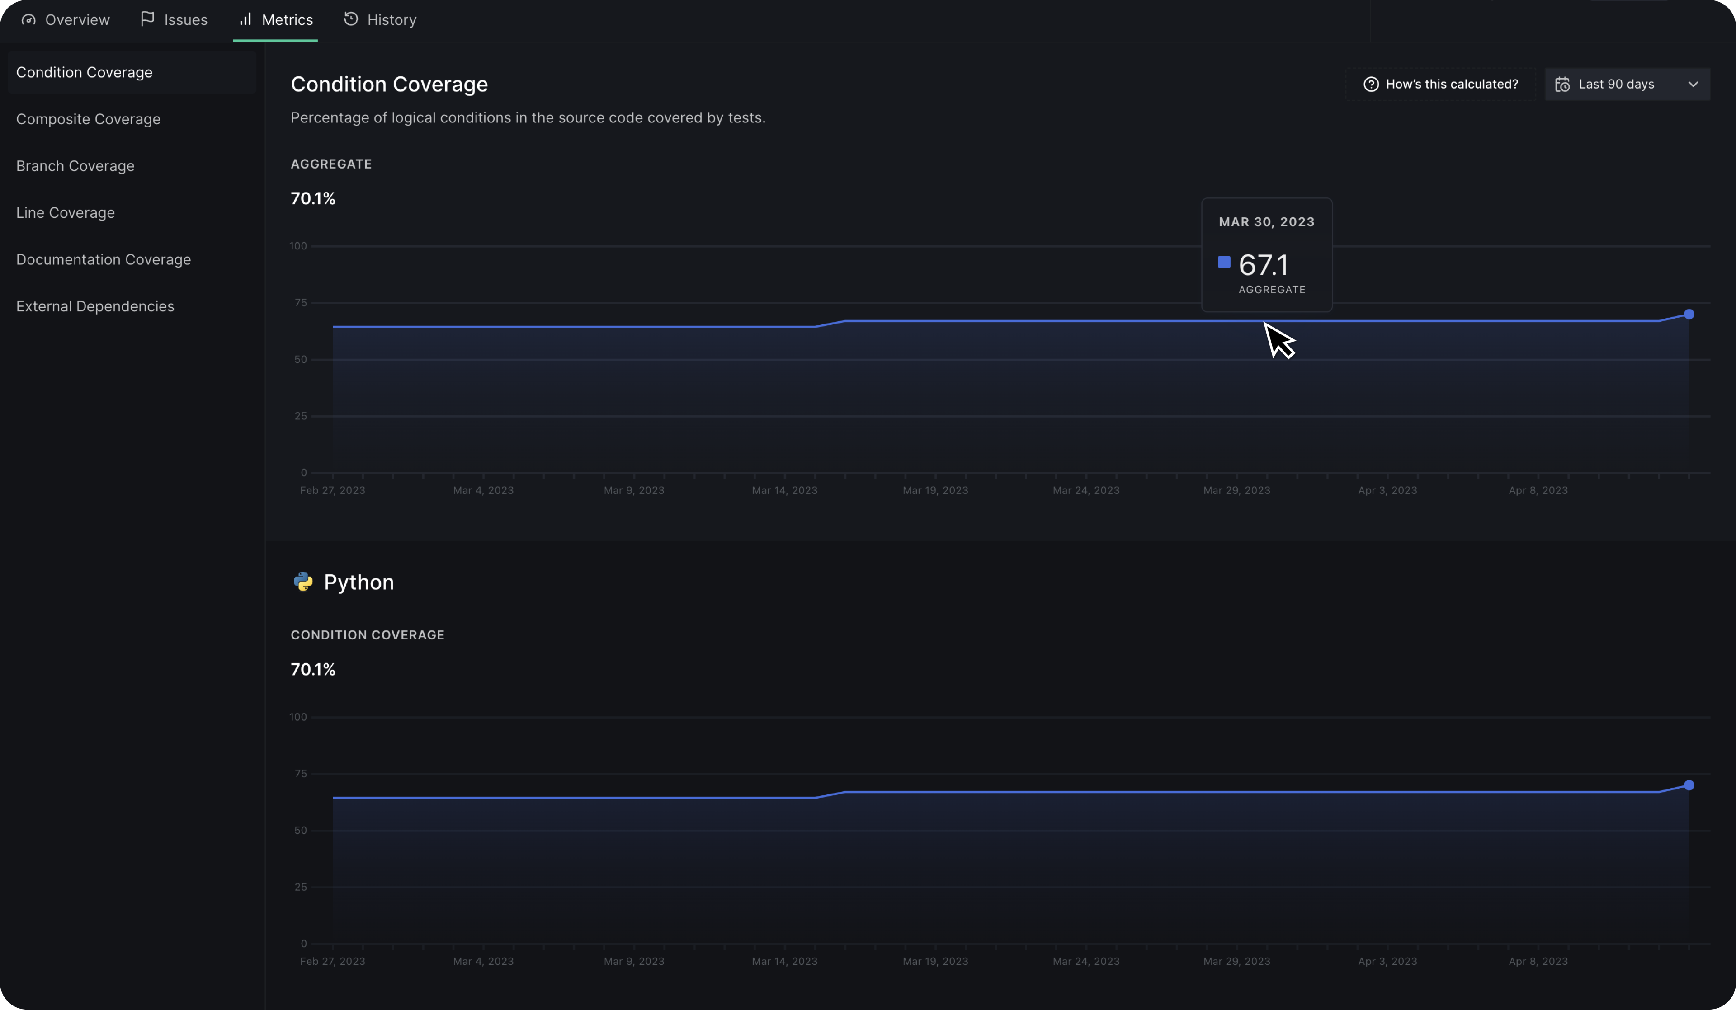The width and height of the screenshot is (1736, 1010).
Task: Click the blue Aggregate tooltip swatch
Action: tap(1223, 262)
